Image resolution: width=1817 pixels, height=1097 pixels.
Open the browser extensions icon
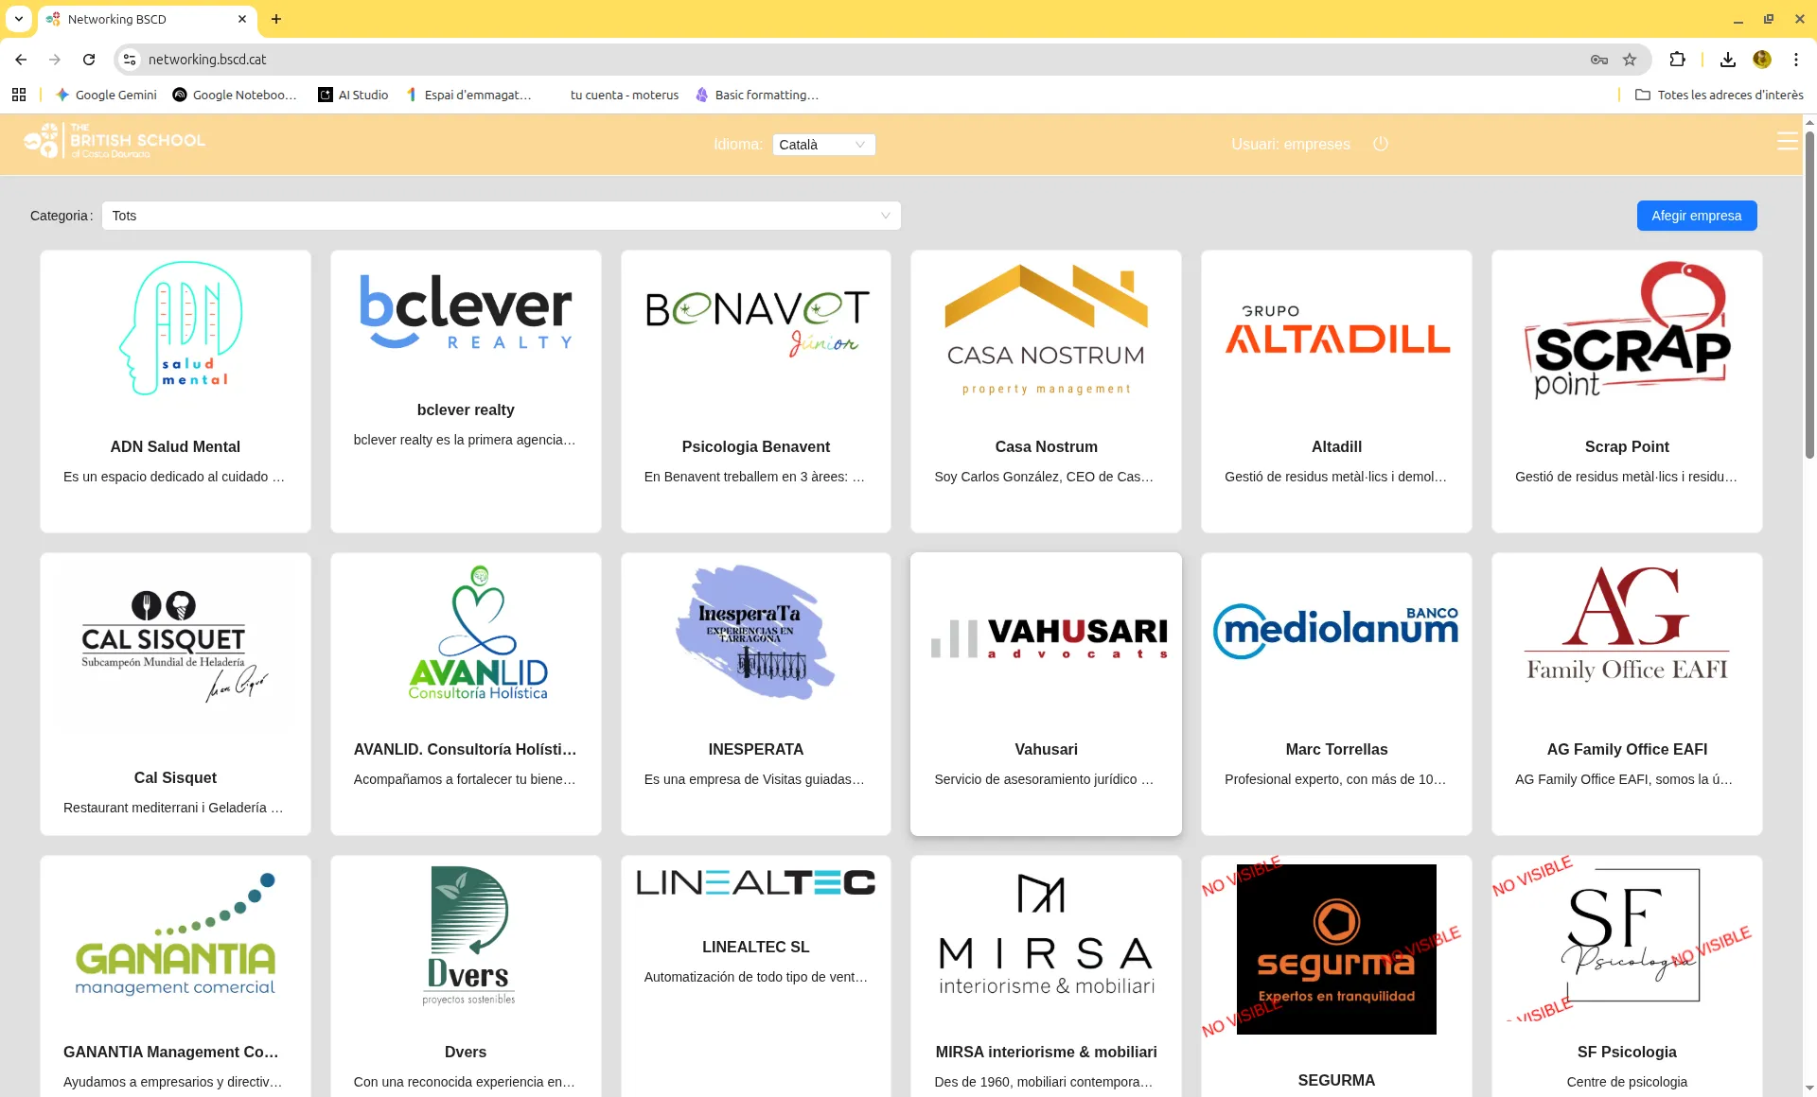[1677, 60]
